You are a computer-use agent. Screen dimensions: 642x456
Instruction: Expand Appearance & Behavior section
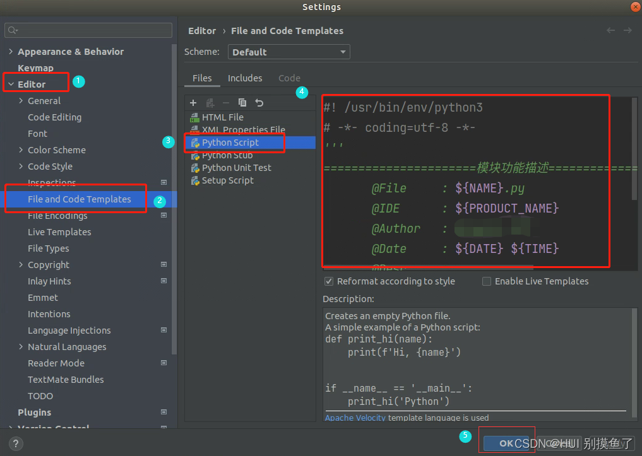click(x=11, y=52)
